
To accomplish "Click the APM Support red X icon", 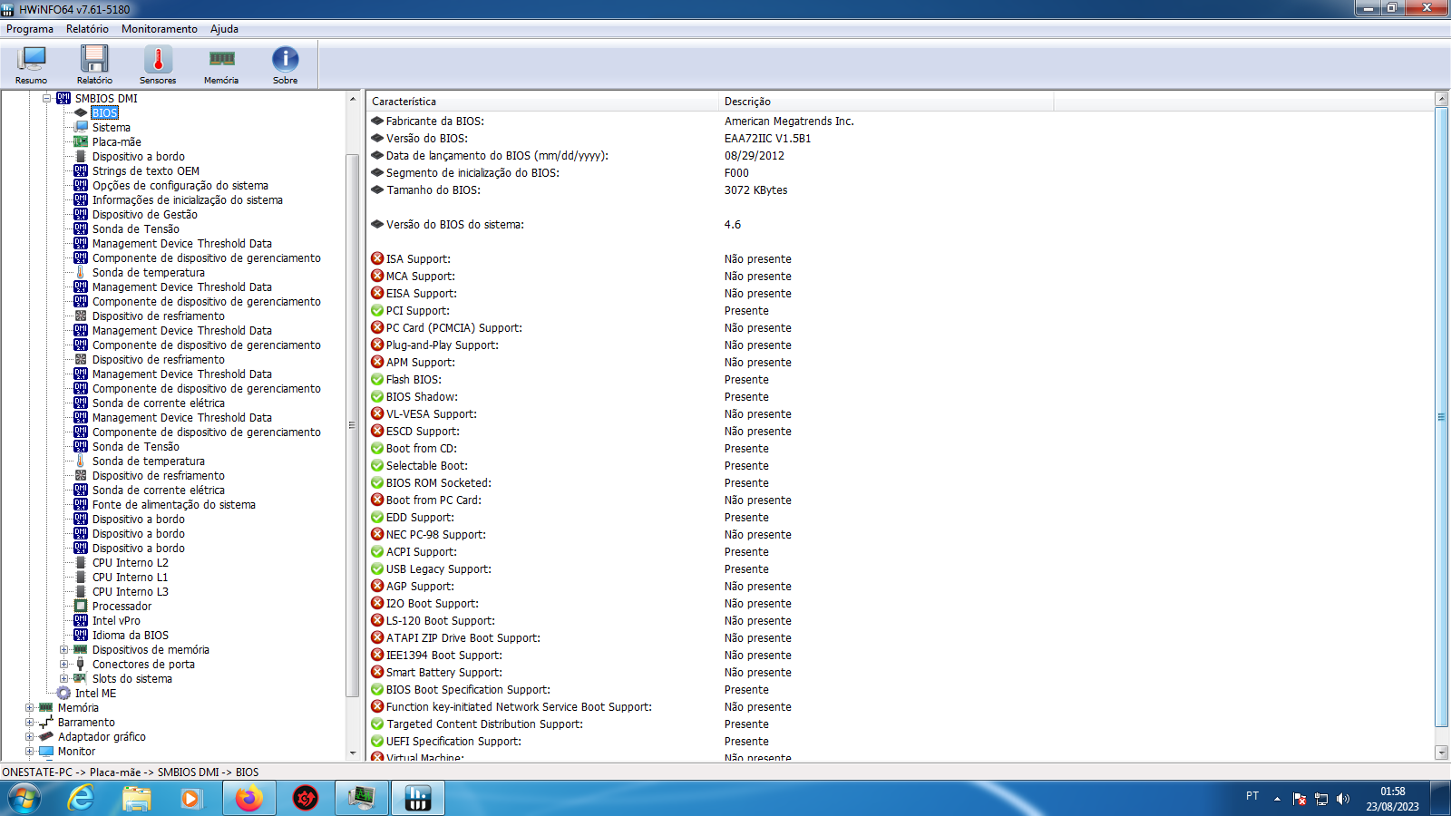I will pyautogui.click(x=377, y=362).
